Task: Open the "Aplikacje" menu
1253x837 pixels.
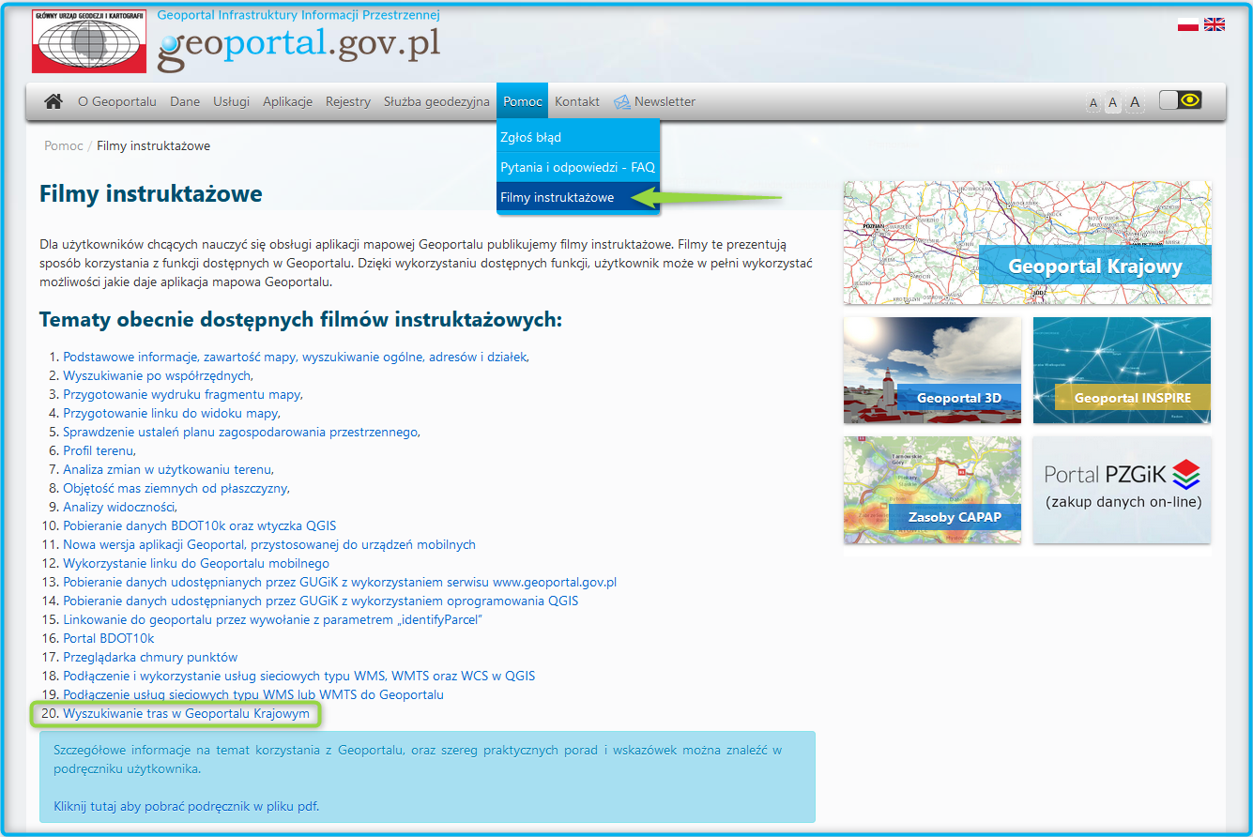Action: (x=287, y=100)
